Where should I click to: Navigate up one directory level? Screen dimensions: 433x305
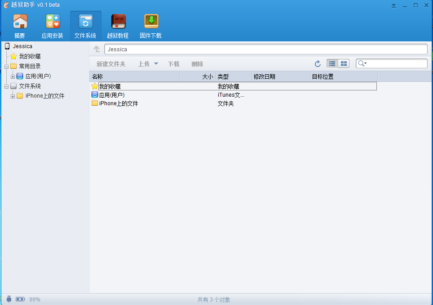(x=97, y=49)
